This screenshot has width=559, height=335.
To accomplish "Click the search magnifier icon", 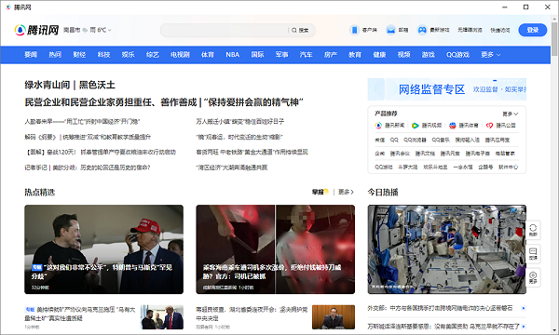I will (x=294, y=31).
